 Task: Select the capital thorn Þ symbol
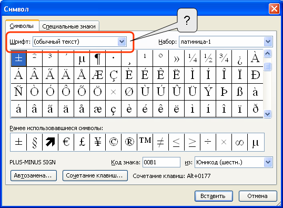pos(224,92)
